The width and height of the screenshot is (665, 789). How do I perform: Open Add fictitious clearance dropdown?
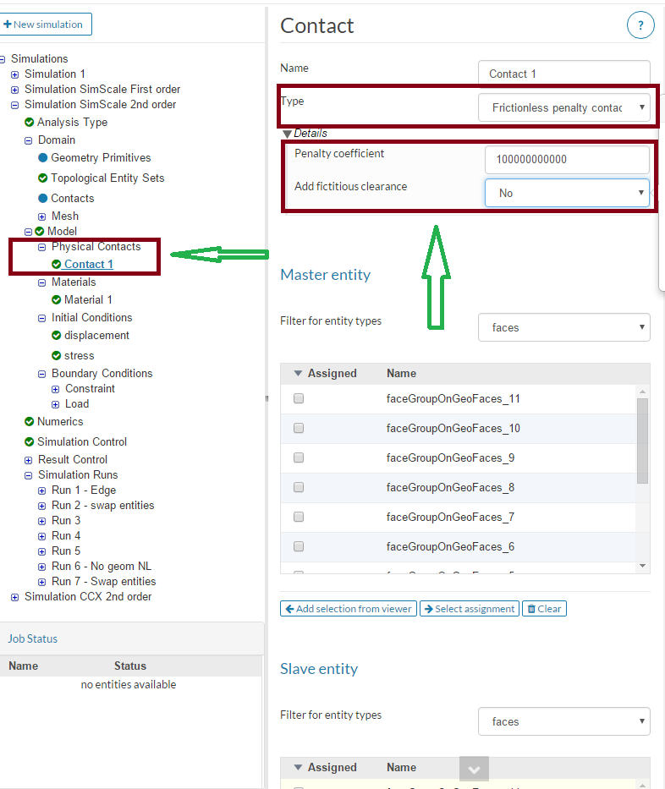click(567, 193)
